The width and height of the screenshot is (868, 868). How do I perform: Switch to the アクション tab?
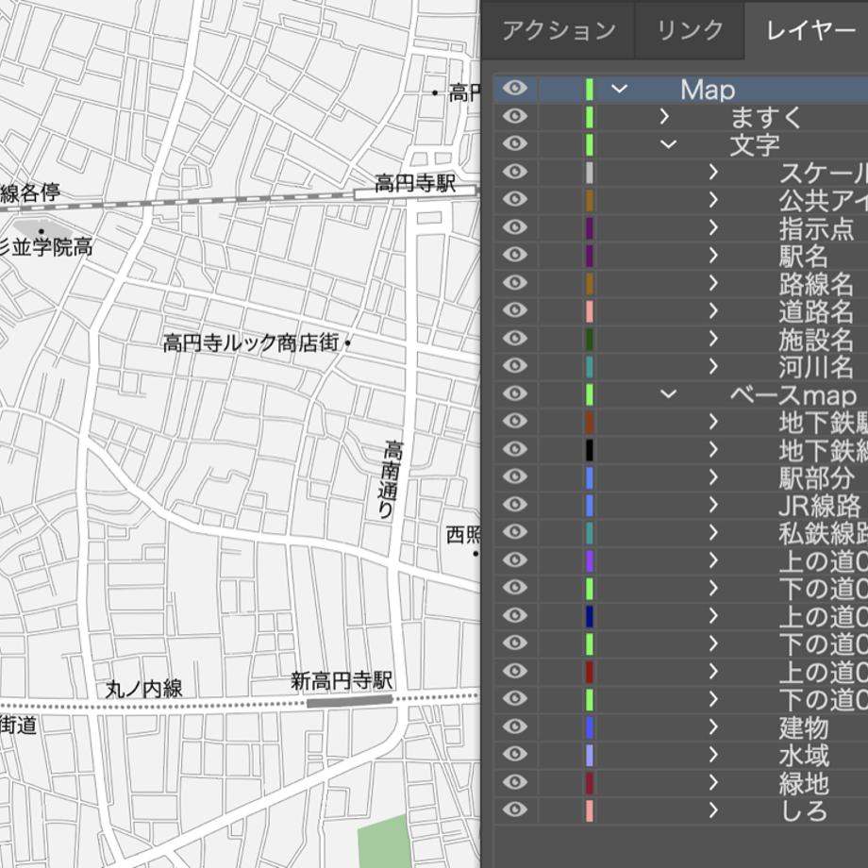(559, 30)
